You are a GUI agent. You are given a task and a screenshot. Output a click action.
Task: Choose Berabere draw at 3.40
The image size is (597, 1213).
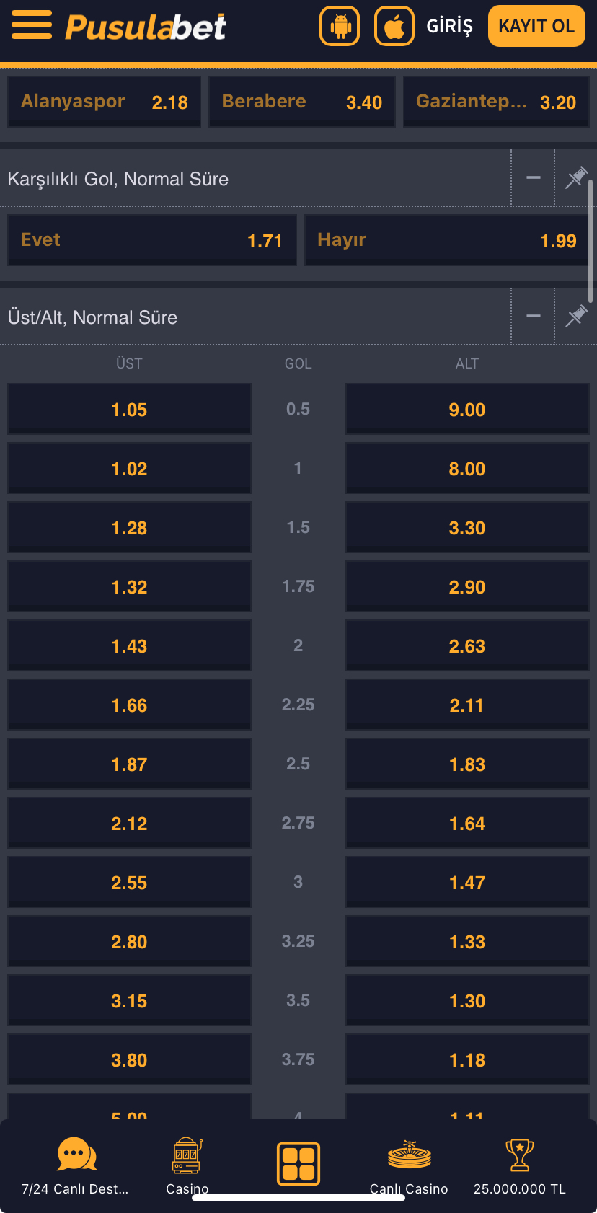tap(301, 102)
